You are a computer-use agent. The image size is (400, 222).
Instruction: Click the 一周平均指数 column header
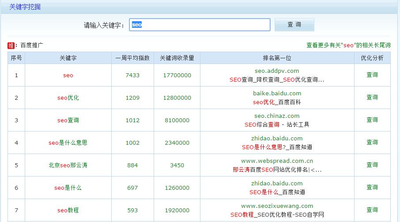point(132,58)
